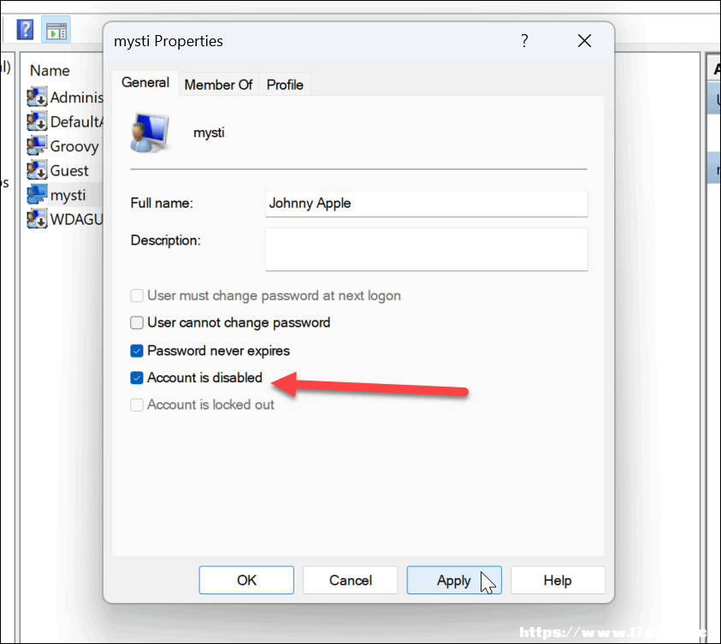Viewport: 721px width, 644px height.
Task: Click mysti username text beside avatar
Action: pyautogui.click(x=209, y=133)
